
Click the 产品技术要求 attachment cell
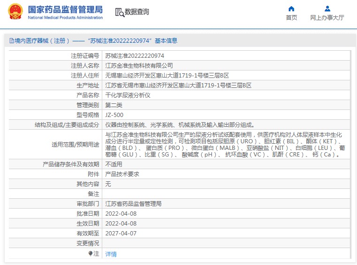122,174
